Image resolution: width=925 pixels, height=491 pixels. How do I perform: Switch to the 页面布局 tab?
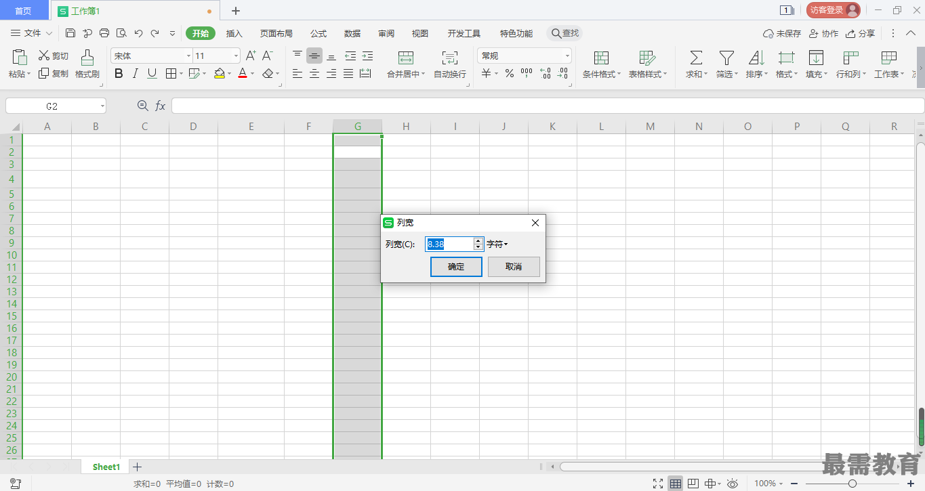point(276,33)
